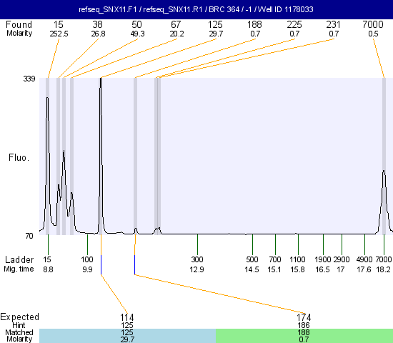The height and width of the screenshot is (343, 393).
Task: Click the 339 fluorescence axis maximum
Action: pyautogui.click(x=29, y=79)
